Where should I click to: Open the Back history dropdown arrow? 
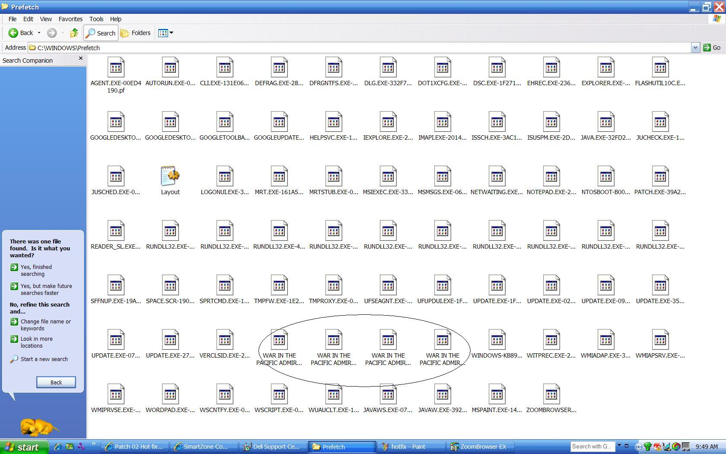click(39, 33)
